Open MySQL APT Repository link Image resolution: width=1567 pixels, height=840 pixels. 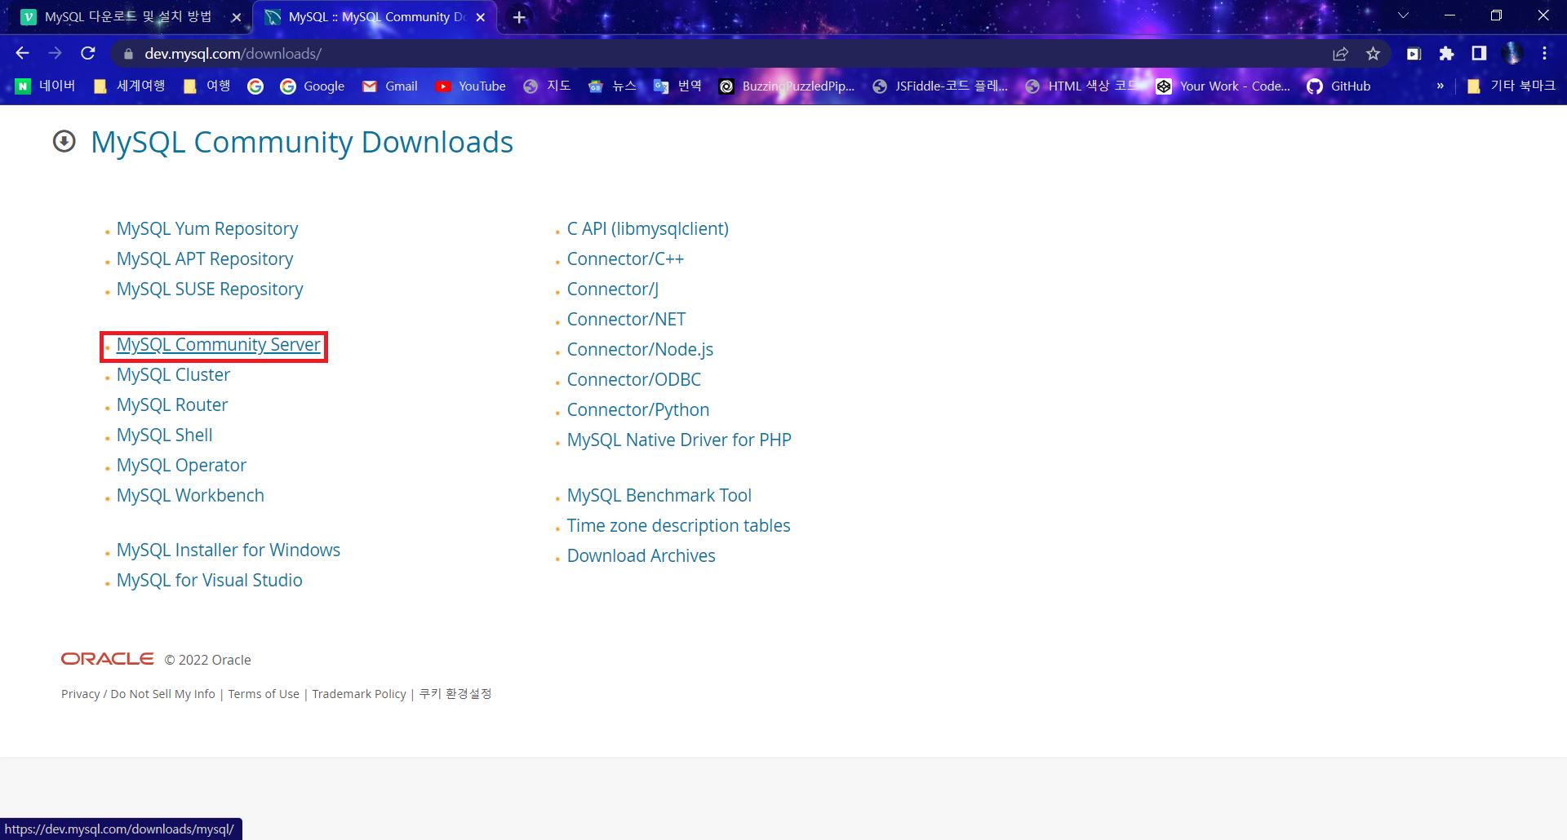[x=205, y=259]
